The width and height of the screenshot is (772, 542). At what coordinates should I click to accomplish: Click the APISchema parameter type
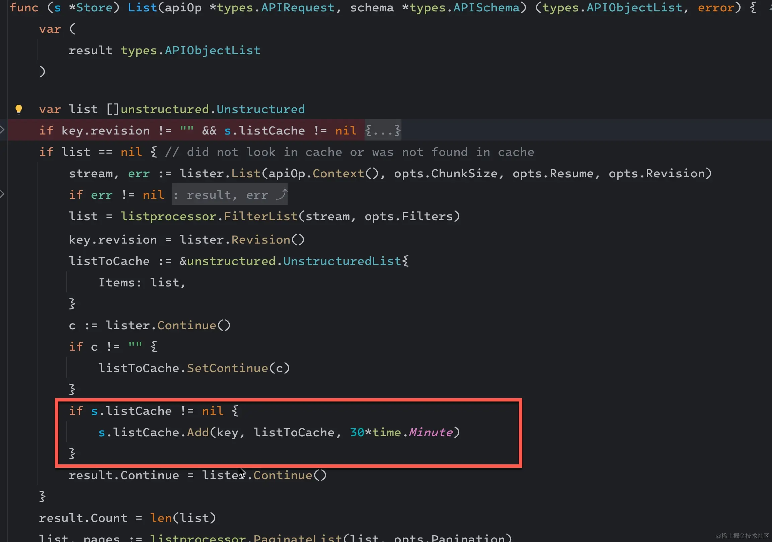click(x=486, y=8)
